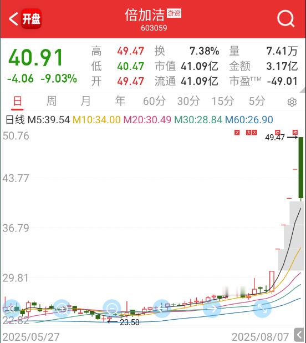
Task: Tap the M20:30.49 moving average label
Action: (x=147, y=120)
